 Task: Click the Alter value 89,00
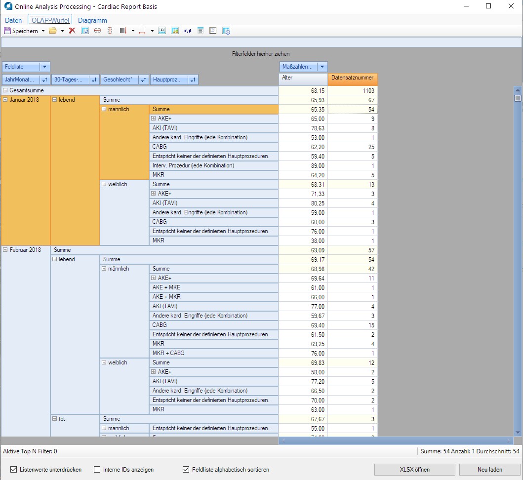pos(303,165)
